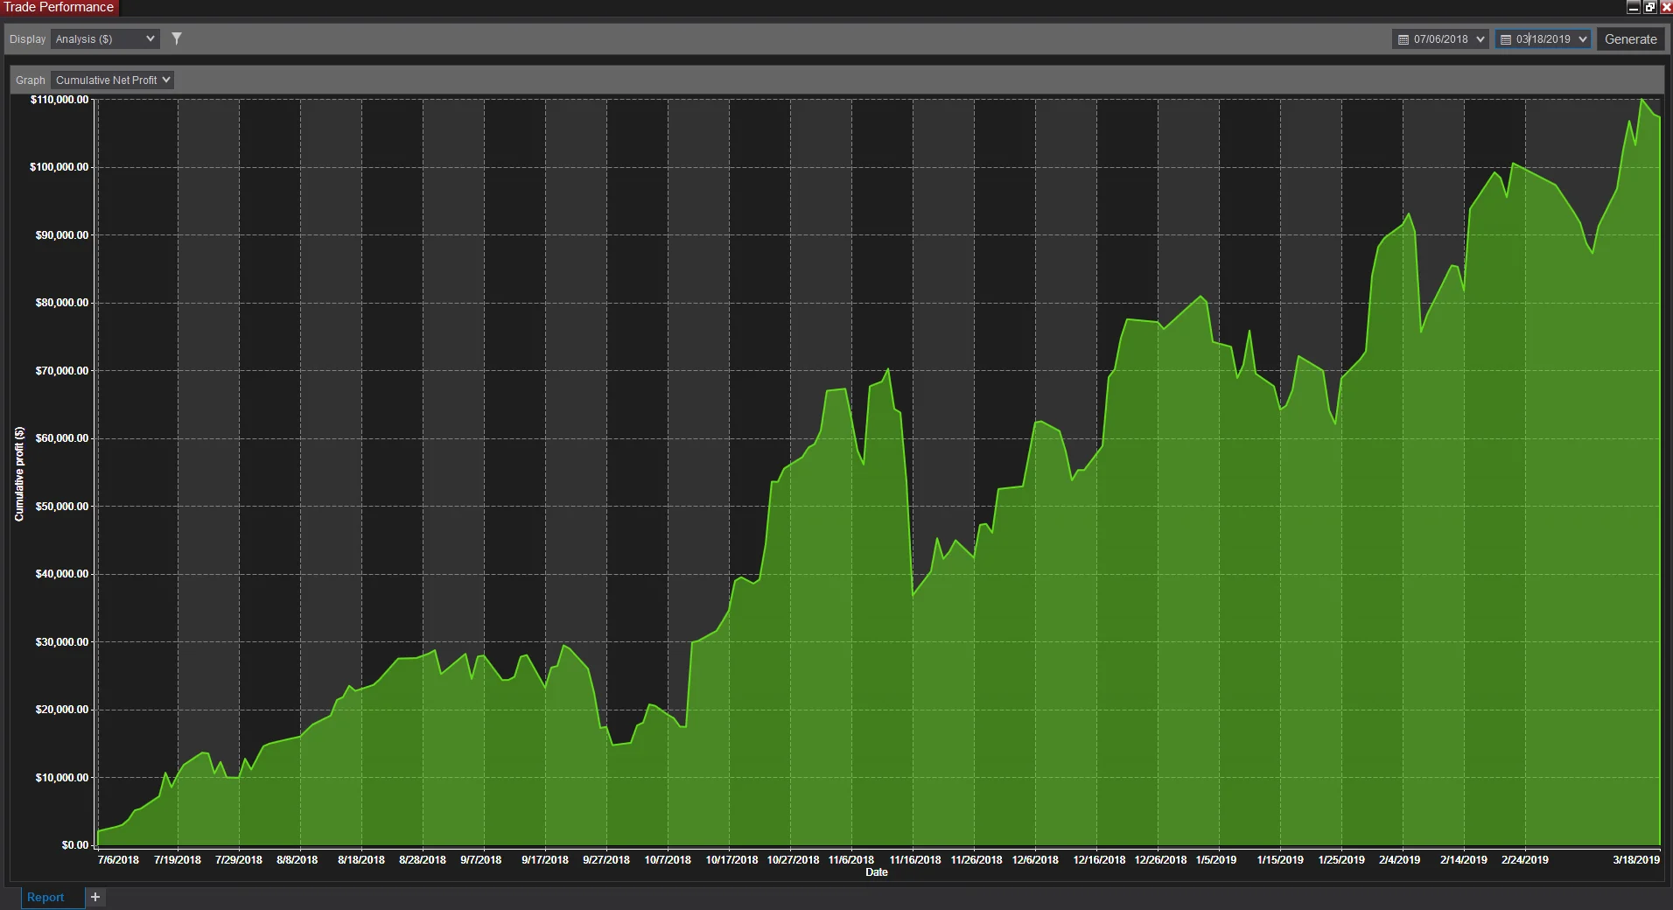Image resolution: width=1673 pixels, height=910 pixels.
Task: Click the $30,000.00 axis label
Action: [x=62, y=642]
